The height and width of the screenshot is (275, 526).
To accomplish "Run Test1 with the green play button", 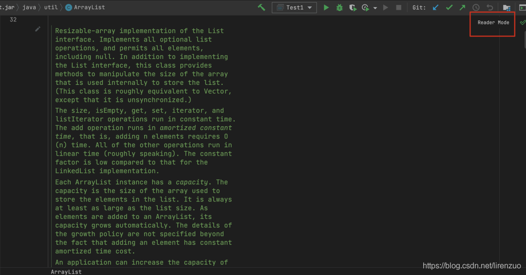I will pos(326,7).
